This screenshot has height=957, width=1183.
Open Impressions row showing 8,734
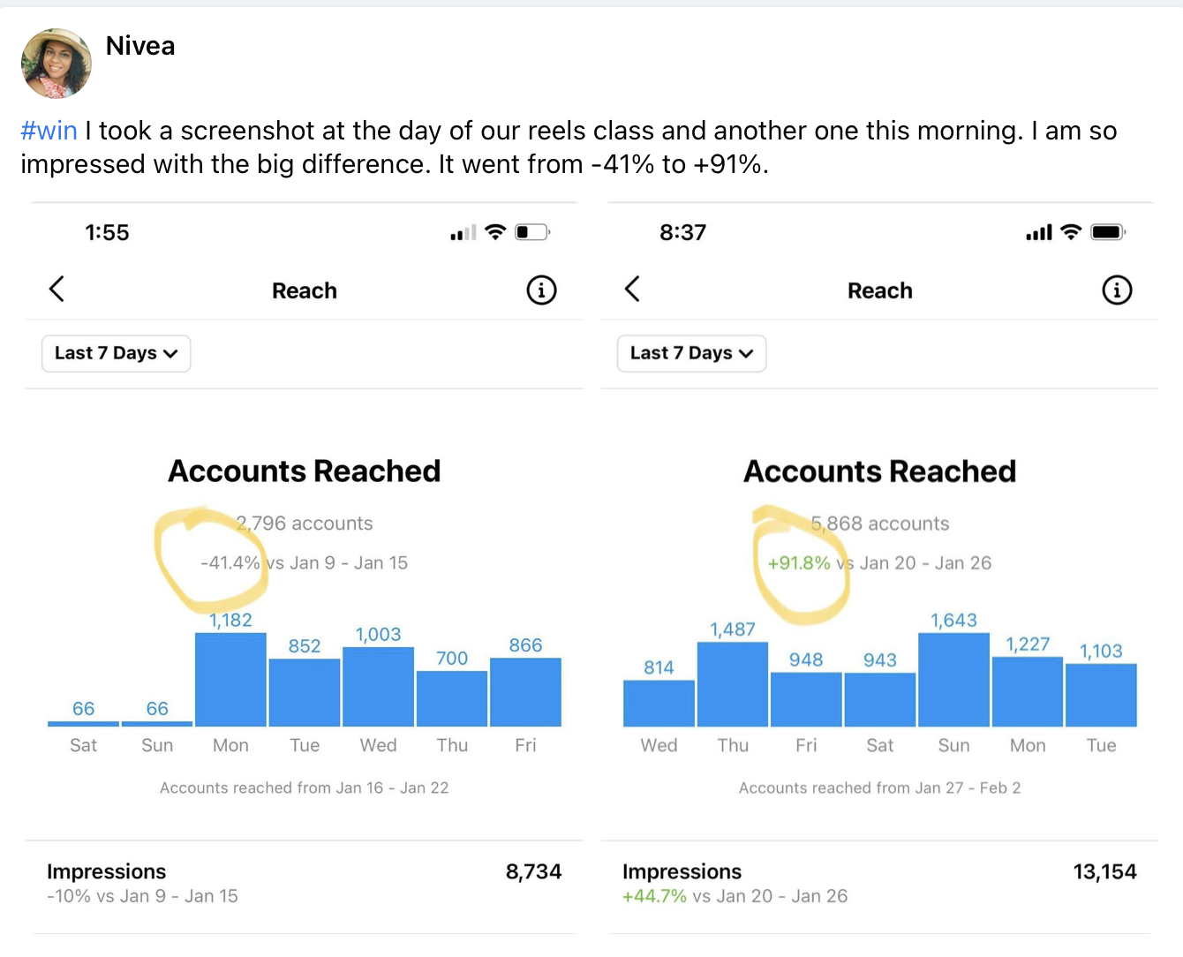click(x=304, y=883)
